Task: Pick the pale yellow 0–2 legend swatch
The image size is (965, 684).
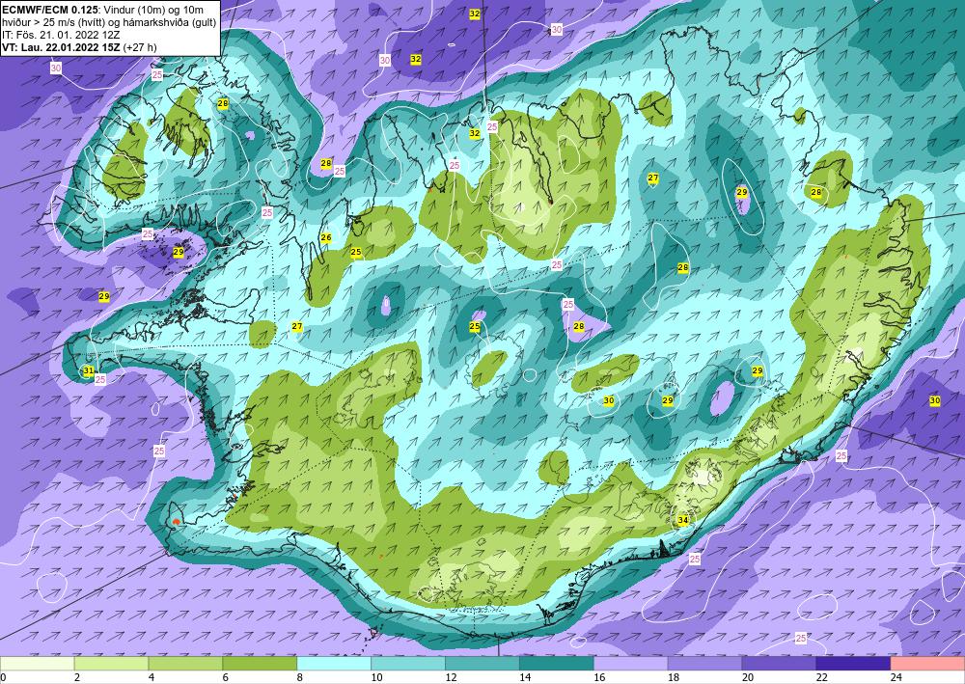Action: pos(37,664)
